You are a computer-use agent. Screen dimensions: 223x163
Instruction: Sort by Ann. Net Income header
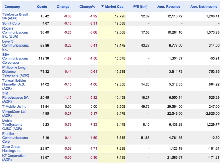point(203,7)
